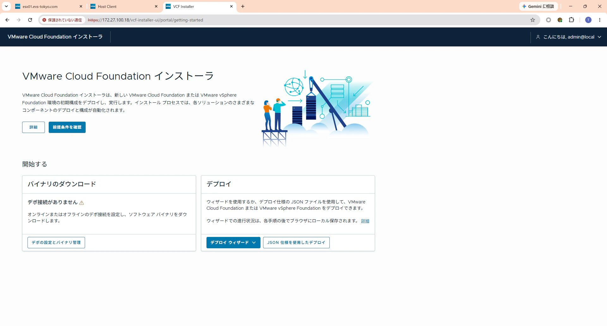Open デポの設定とバイナリ管理
Image resolution: width=607 pixels, height=326 pixels.
(x=56, y=243)
